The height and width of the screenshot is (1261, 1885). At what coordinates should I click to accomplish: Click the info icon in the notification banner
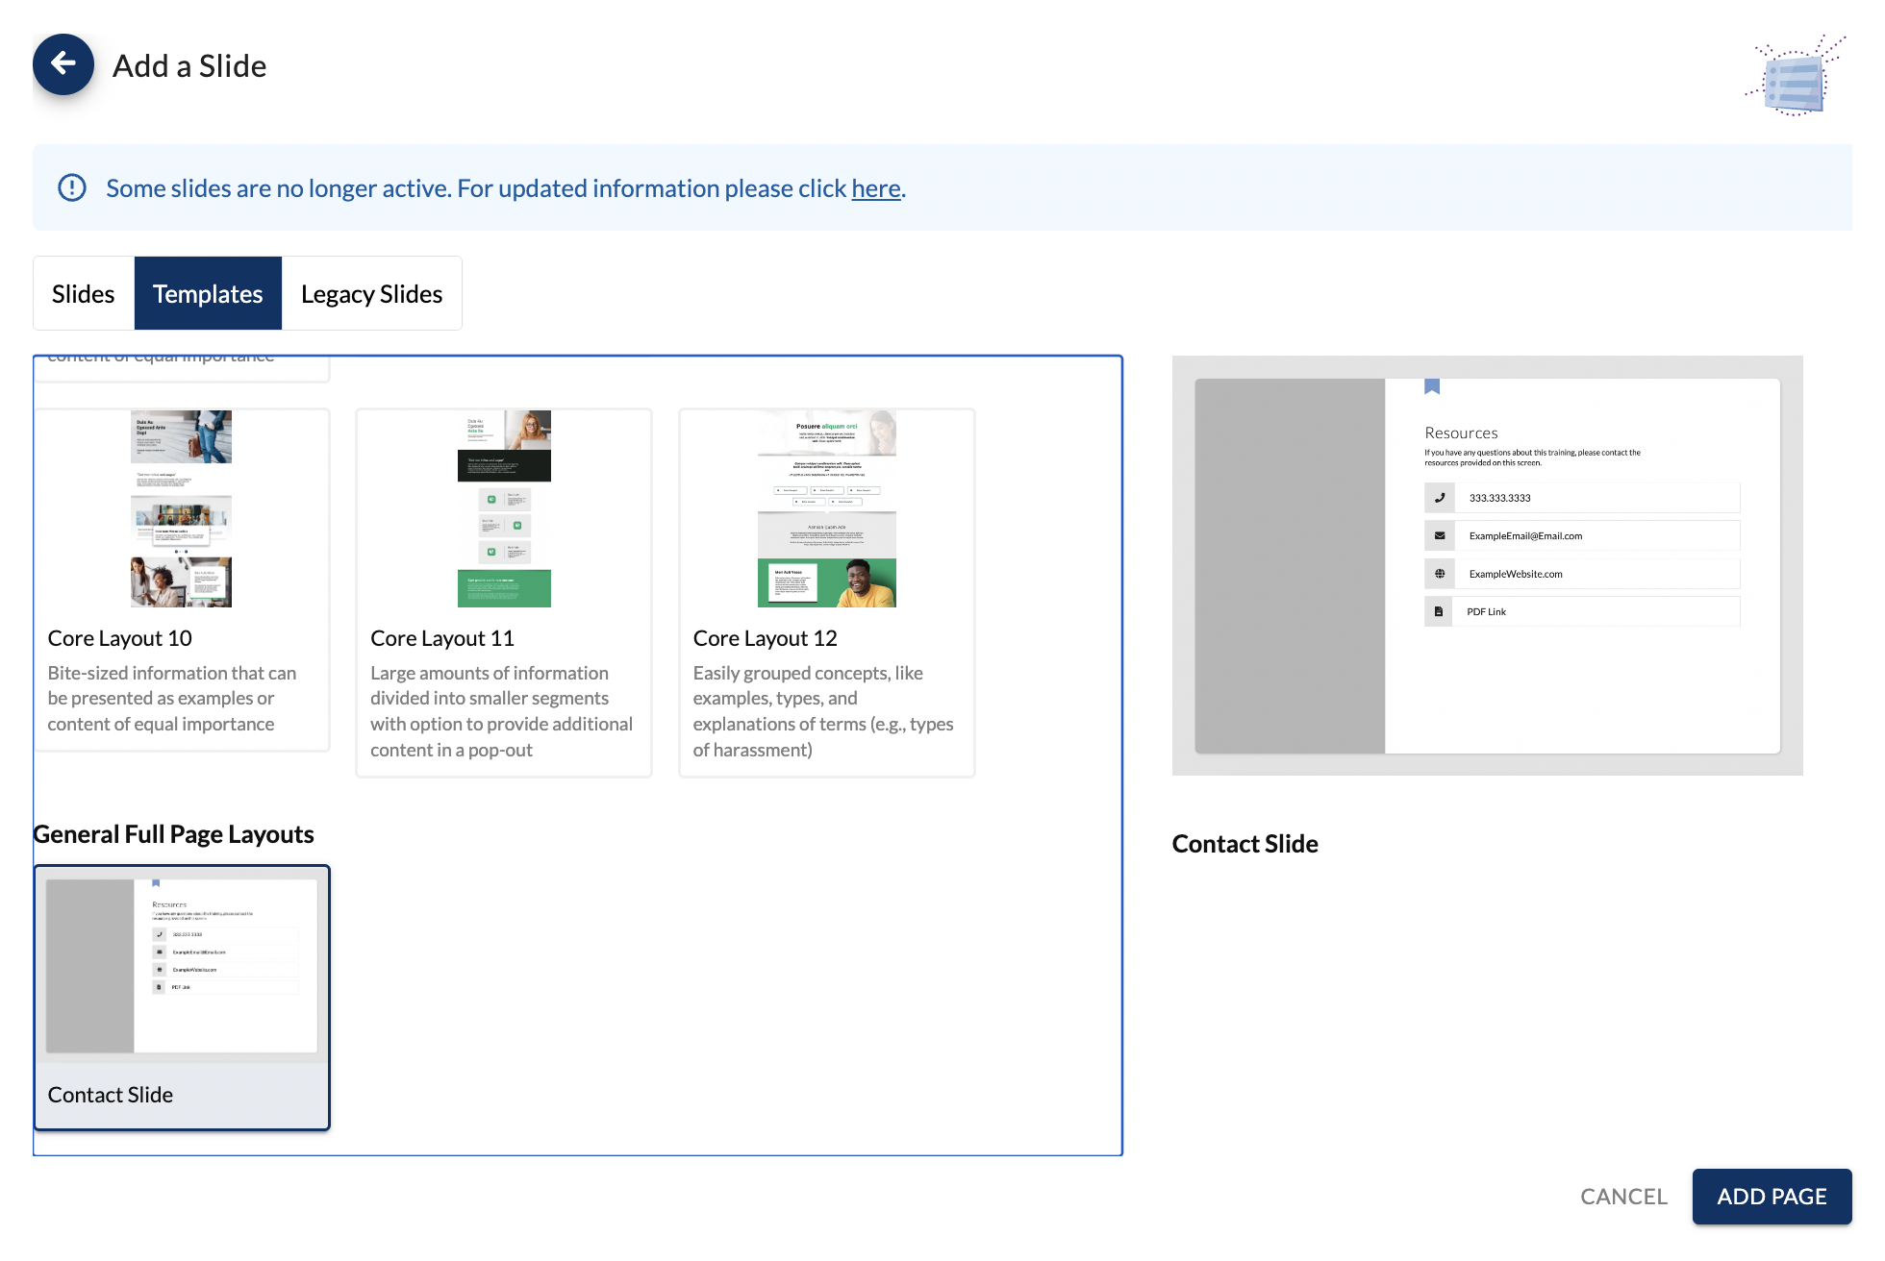click(x=72, y=187)
